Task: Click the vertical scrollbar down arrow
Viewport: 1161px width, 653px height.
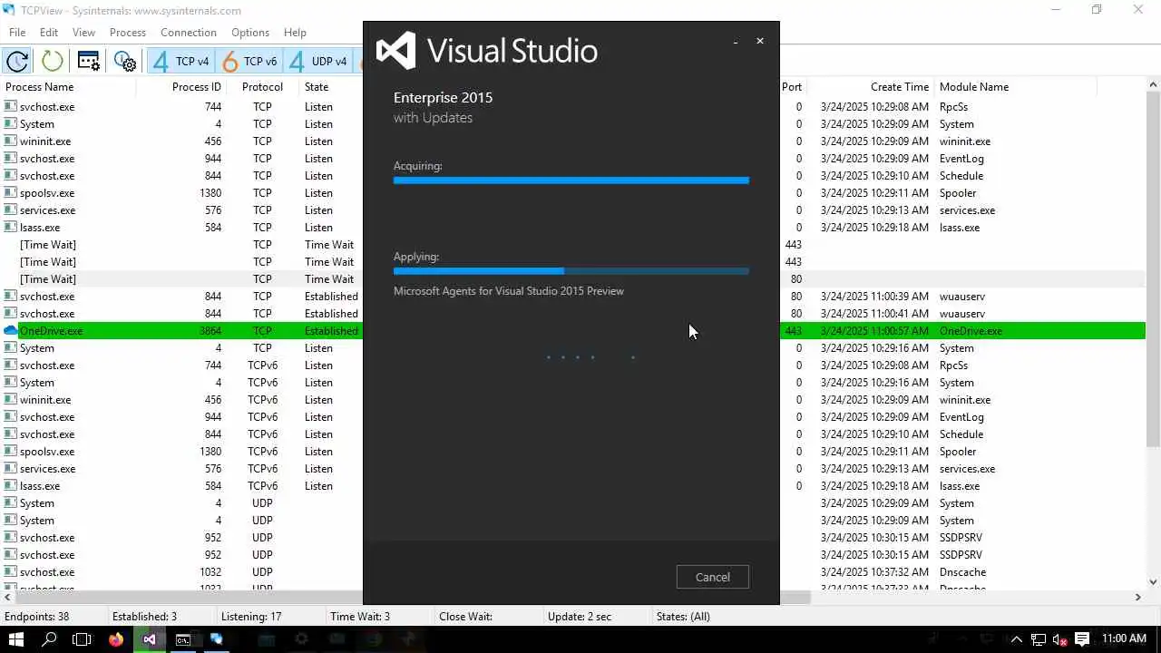Action: click(x=1153, y=582)
